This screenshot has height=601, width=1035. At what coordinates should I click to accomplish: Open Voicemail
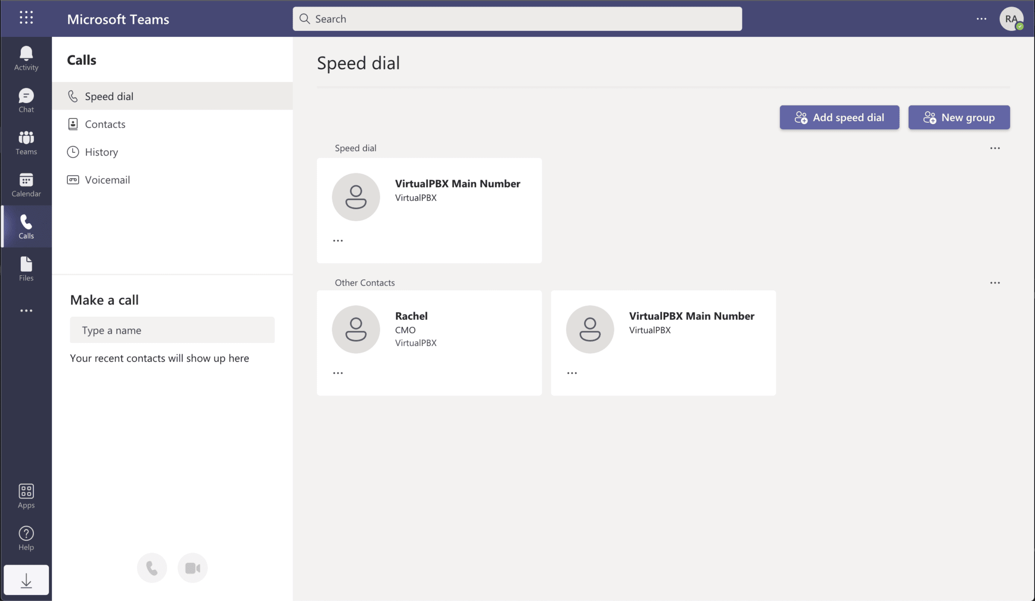tap(107, 179)
